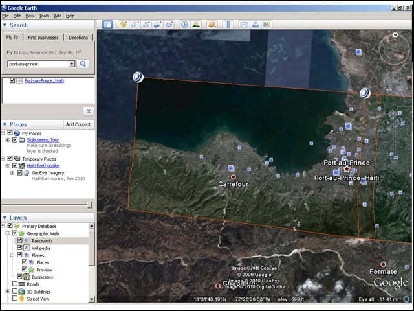Click the Add Content button
The image size is (414, 311).
click(78, 124)
